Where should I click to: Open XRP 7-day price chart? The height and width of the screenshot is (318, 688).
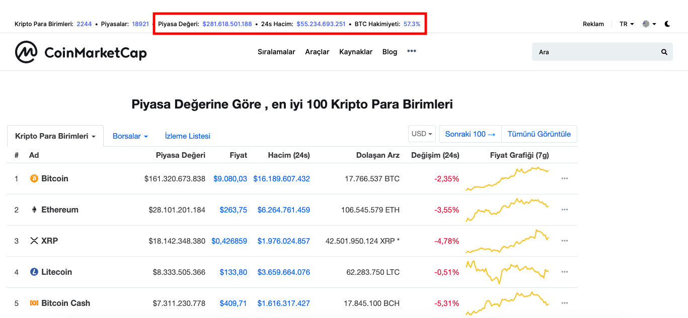pyautogui.click(x=507, y=241)
